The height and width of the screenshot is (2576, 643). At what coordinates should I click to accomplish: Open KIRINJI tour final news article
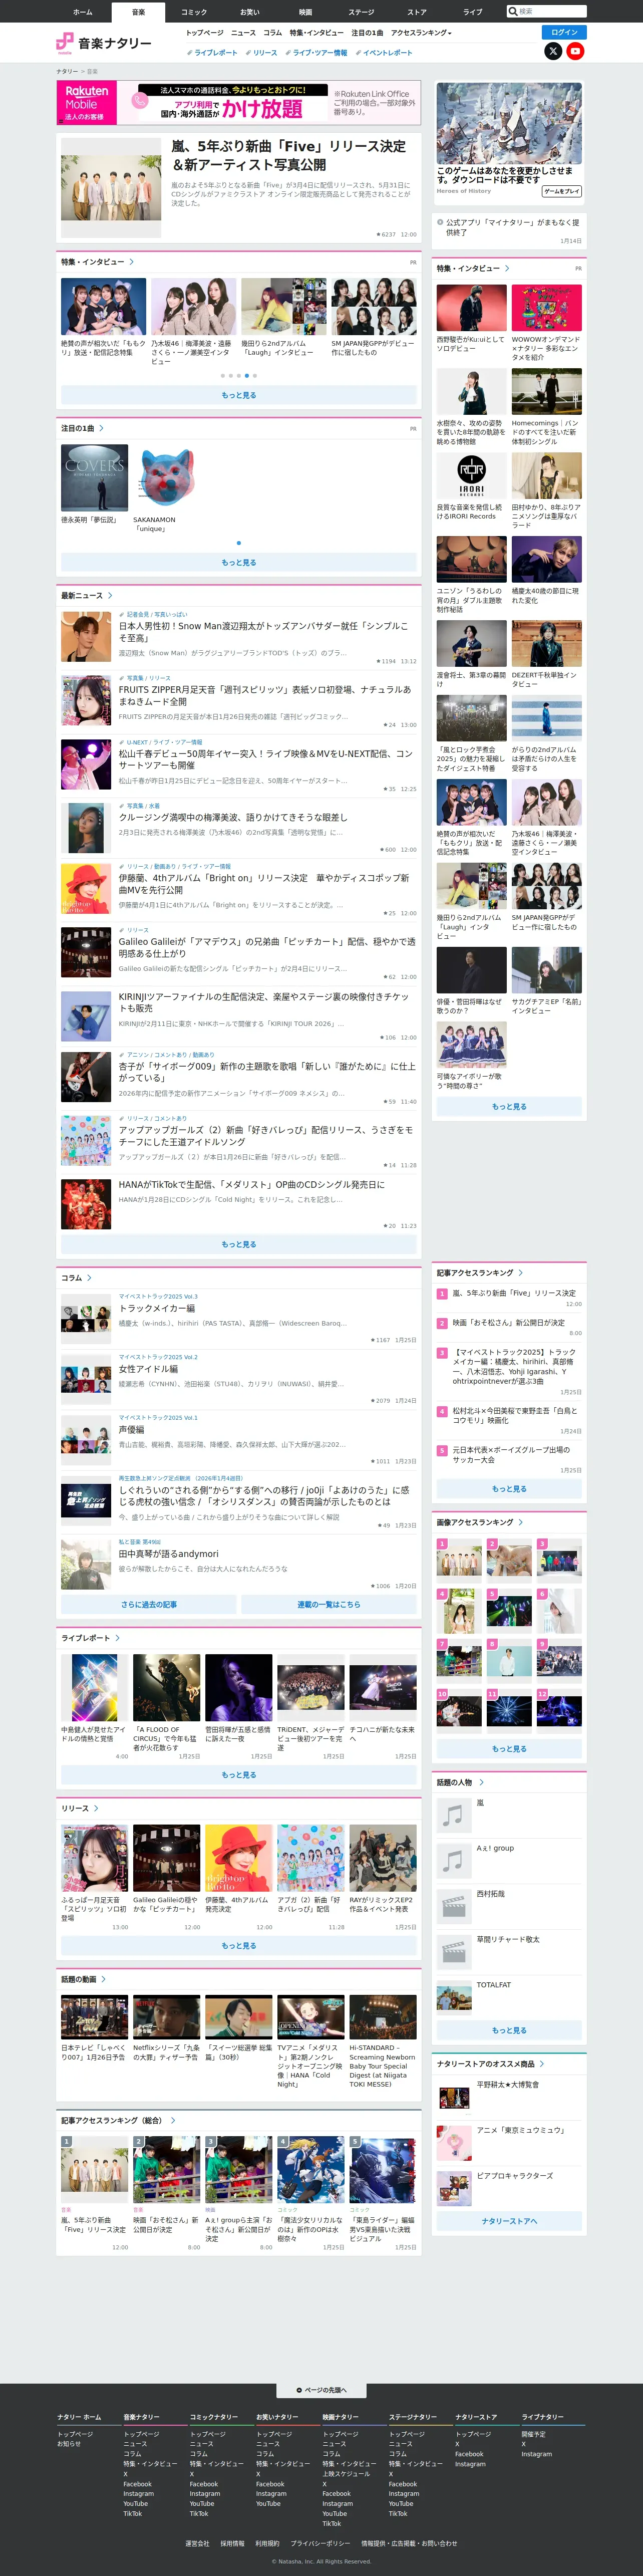(264, 1002)
